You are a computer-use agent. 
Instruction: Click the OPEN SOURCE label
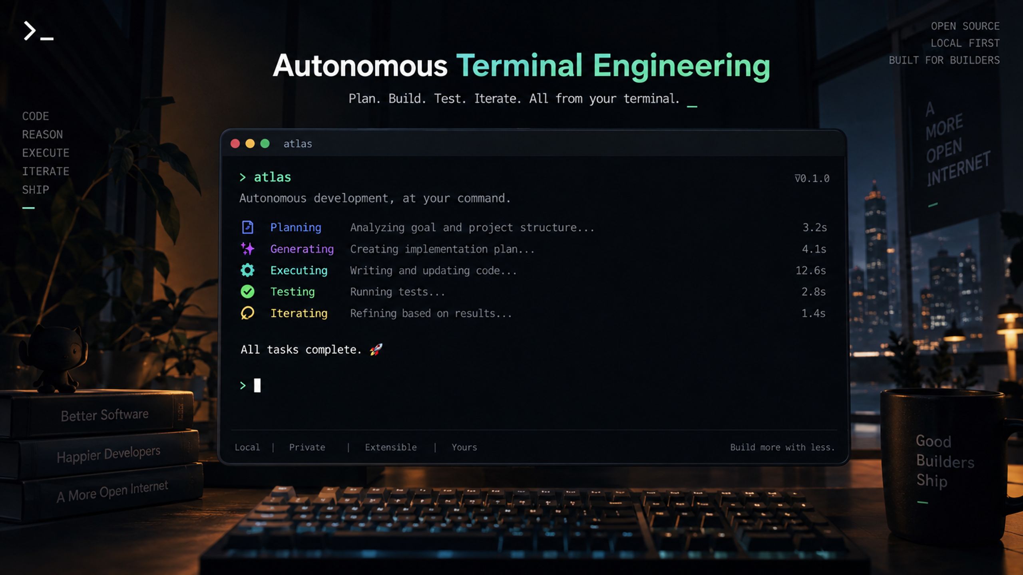pyautogui.click(x=965, y=26)
